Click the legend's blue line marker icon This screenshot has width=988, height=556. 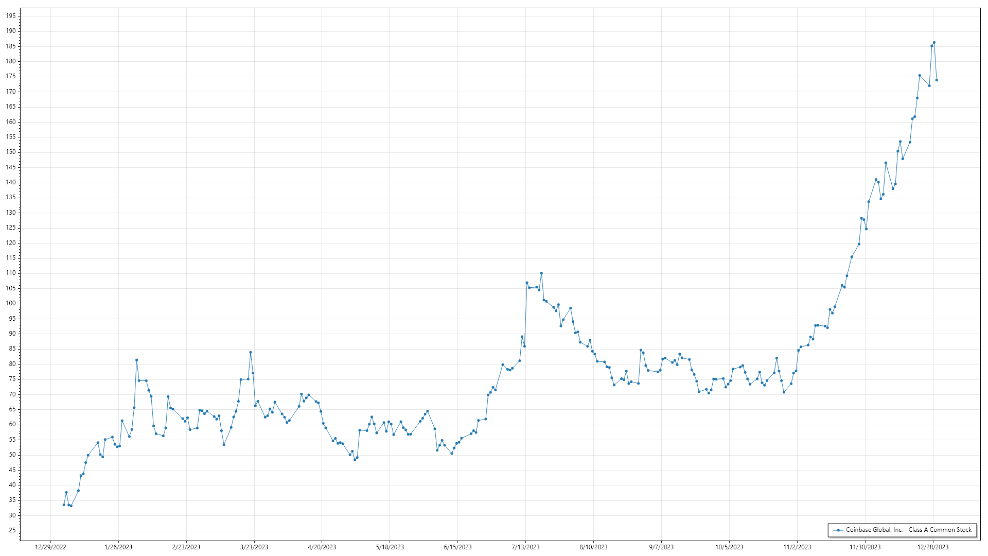838,530
